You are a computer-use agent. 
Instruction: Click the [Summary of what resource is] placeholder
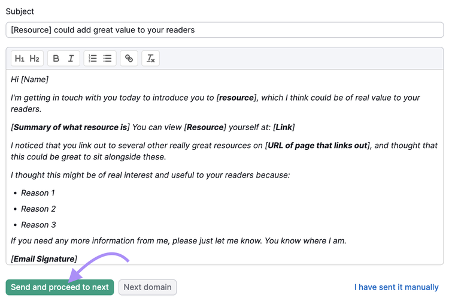70,127
